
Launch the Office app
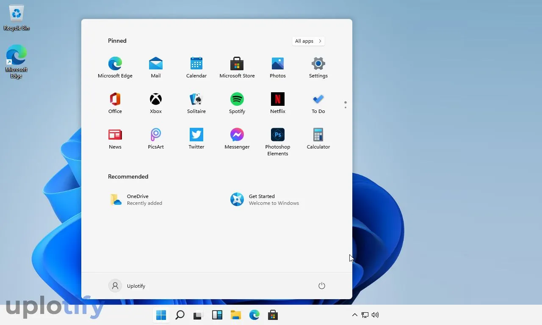pos(115,103)
